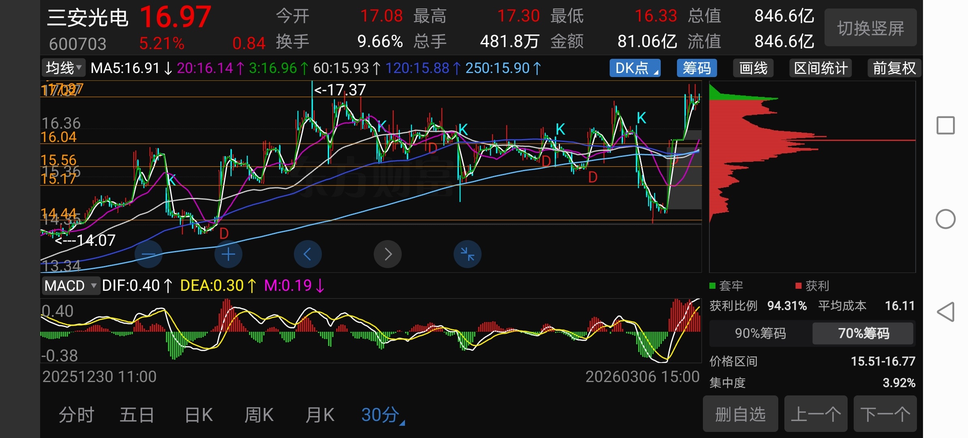This screenshot has width=968, height=438.
Task: Tap the Android home circle button
Action: (945, 219)
